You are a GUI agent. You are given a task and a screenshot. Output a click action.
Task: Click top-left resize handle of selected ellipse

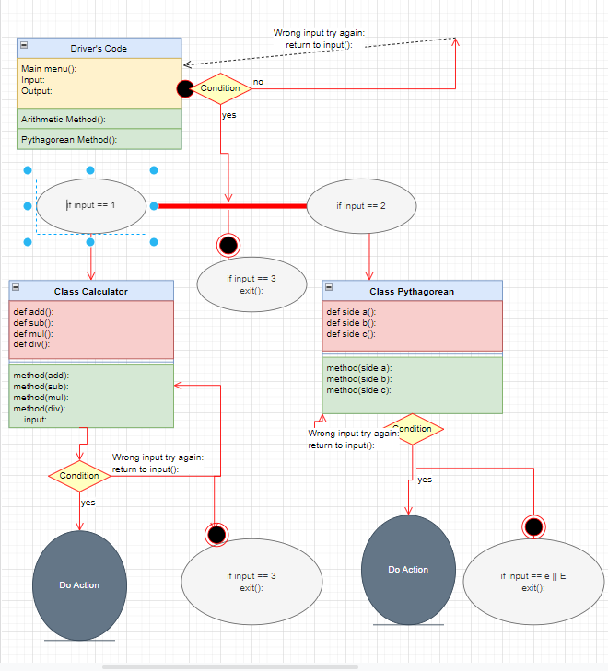[x=28, y=170]
